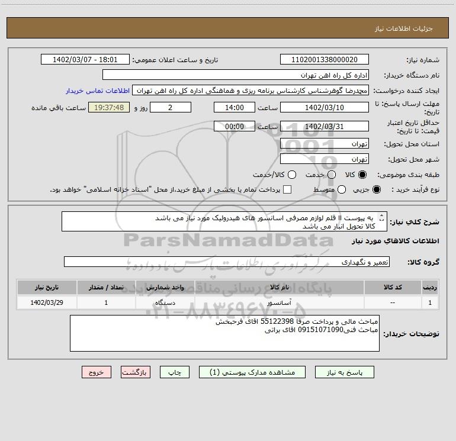The width and height of the screenshot is (456, 441).
Task: Click the buyer name field 'اداره کل راه اهن تهران'
Action: pyautogui.click(x=236, y=75)
